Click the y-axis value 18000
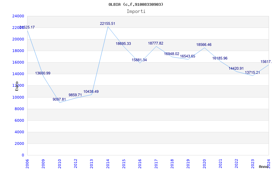272x170 pixels. tap(18, 51)
